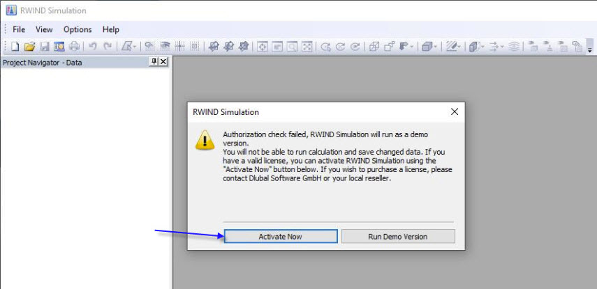
Task: Click the New file icon in toolbar
Action: [x=15, y=47]
